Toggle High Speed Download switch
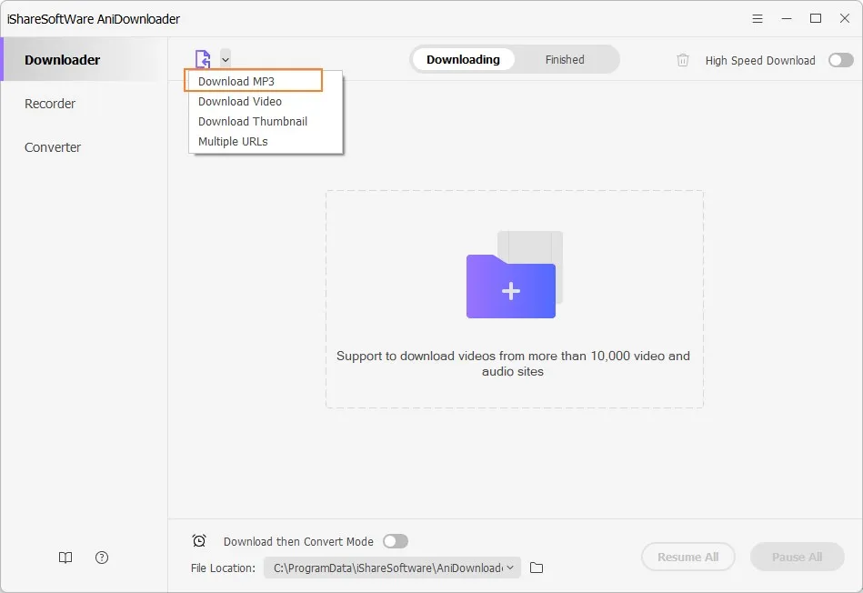This screenshot has width=863, height=593. point(841,60)
